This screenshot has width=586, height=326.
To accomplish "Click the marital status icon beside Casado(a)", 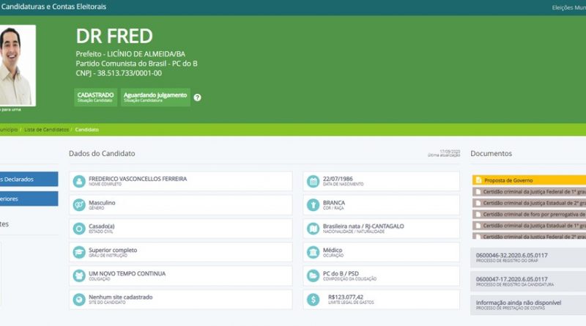I will [79, 229].
